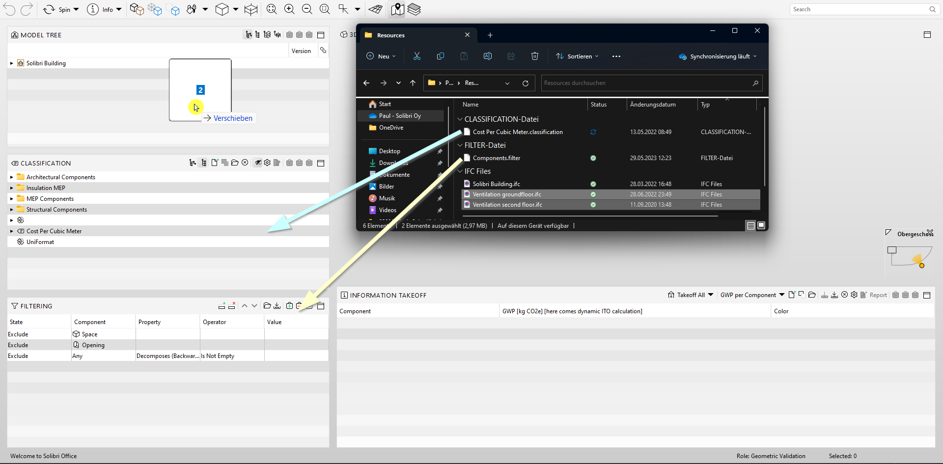The image size is (943, 464).
Task: Open the Info tool dropdown arrow
Action: (119, 9)
